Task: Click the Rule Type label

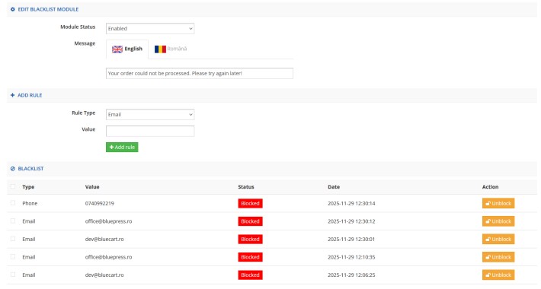Action: 84,113
